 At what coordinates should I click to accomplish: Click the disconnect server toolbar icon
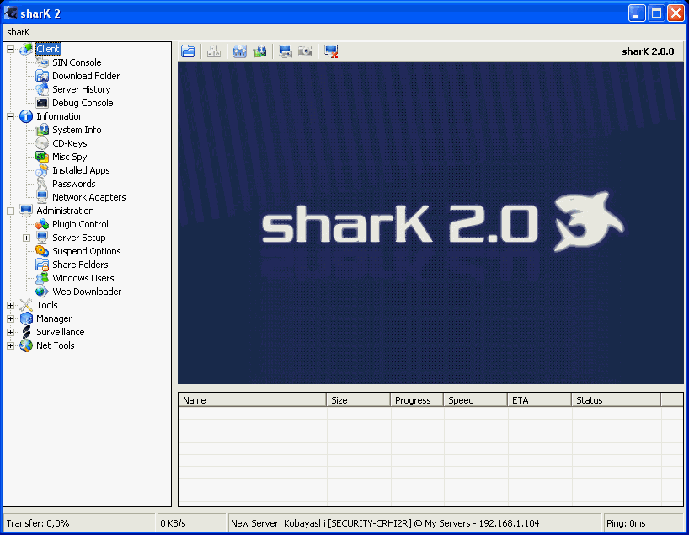coord(331,51)
